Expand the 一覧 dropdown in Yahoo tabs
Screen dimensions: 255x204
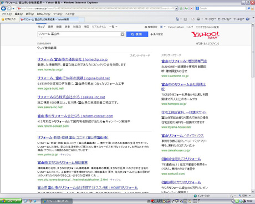coord(113,27)
